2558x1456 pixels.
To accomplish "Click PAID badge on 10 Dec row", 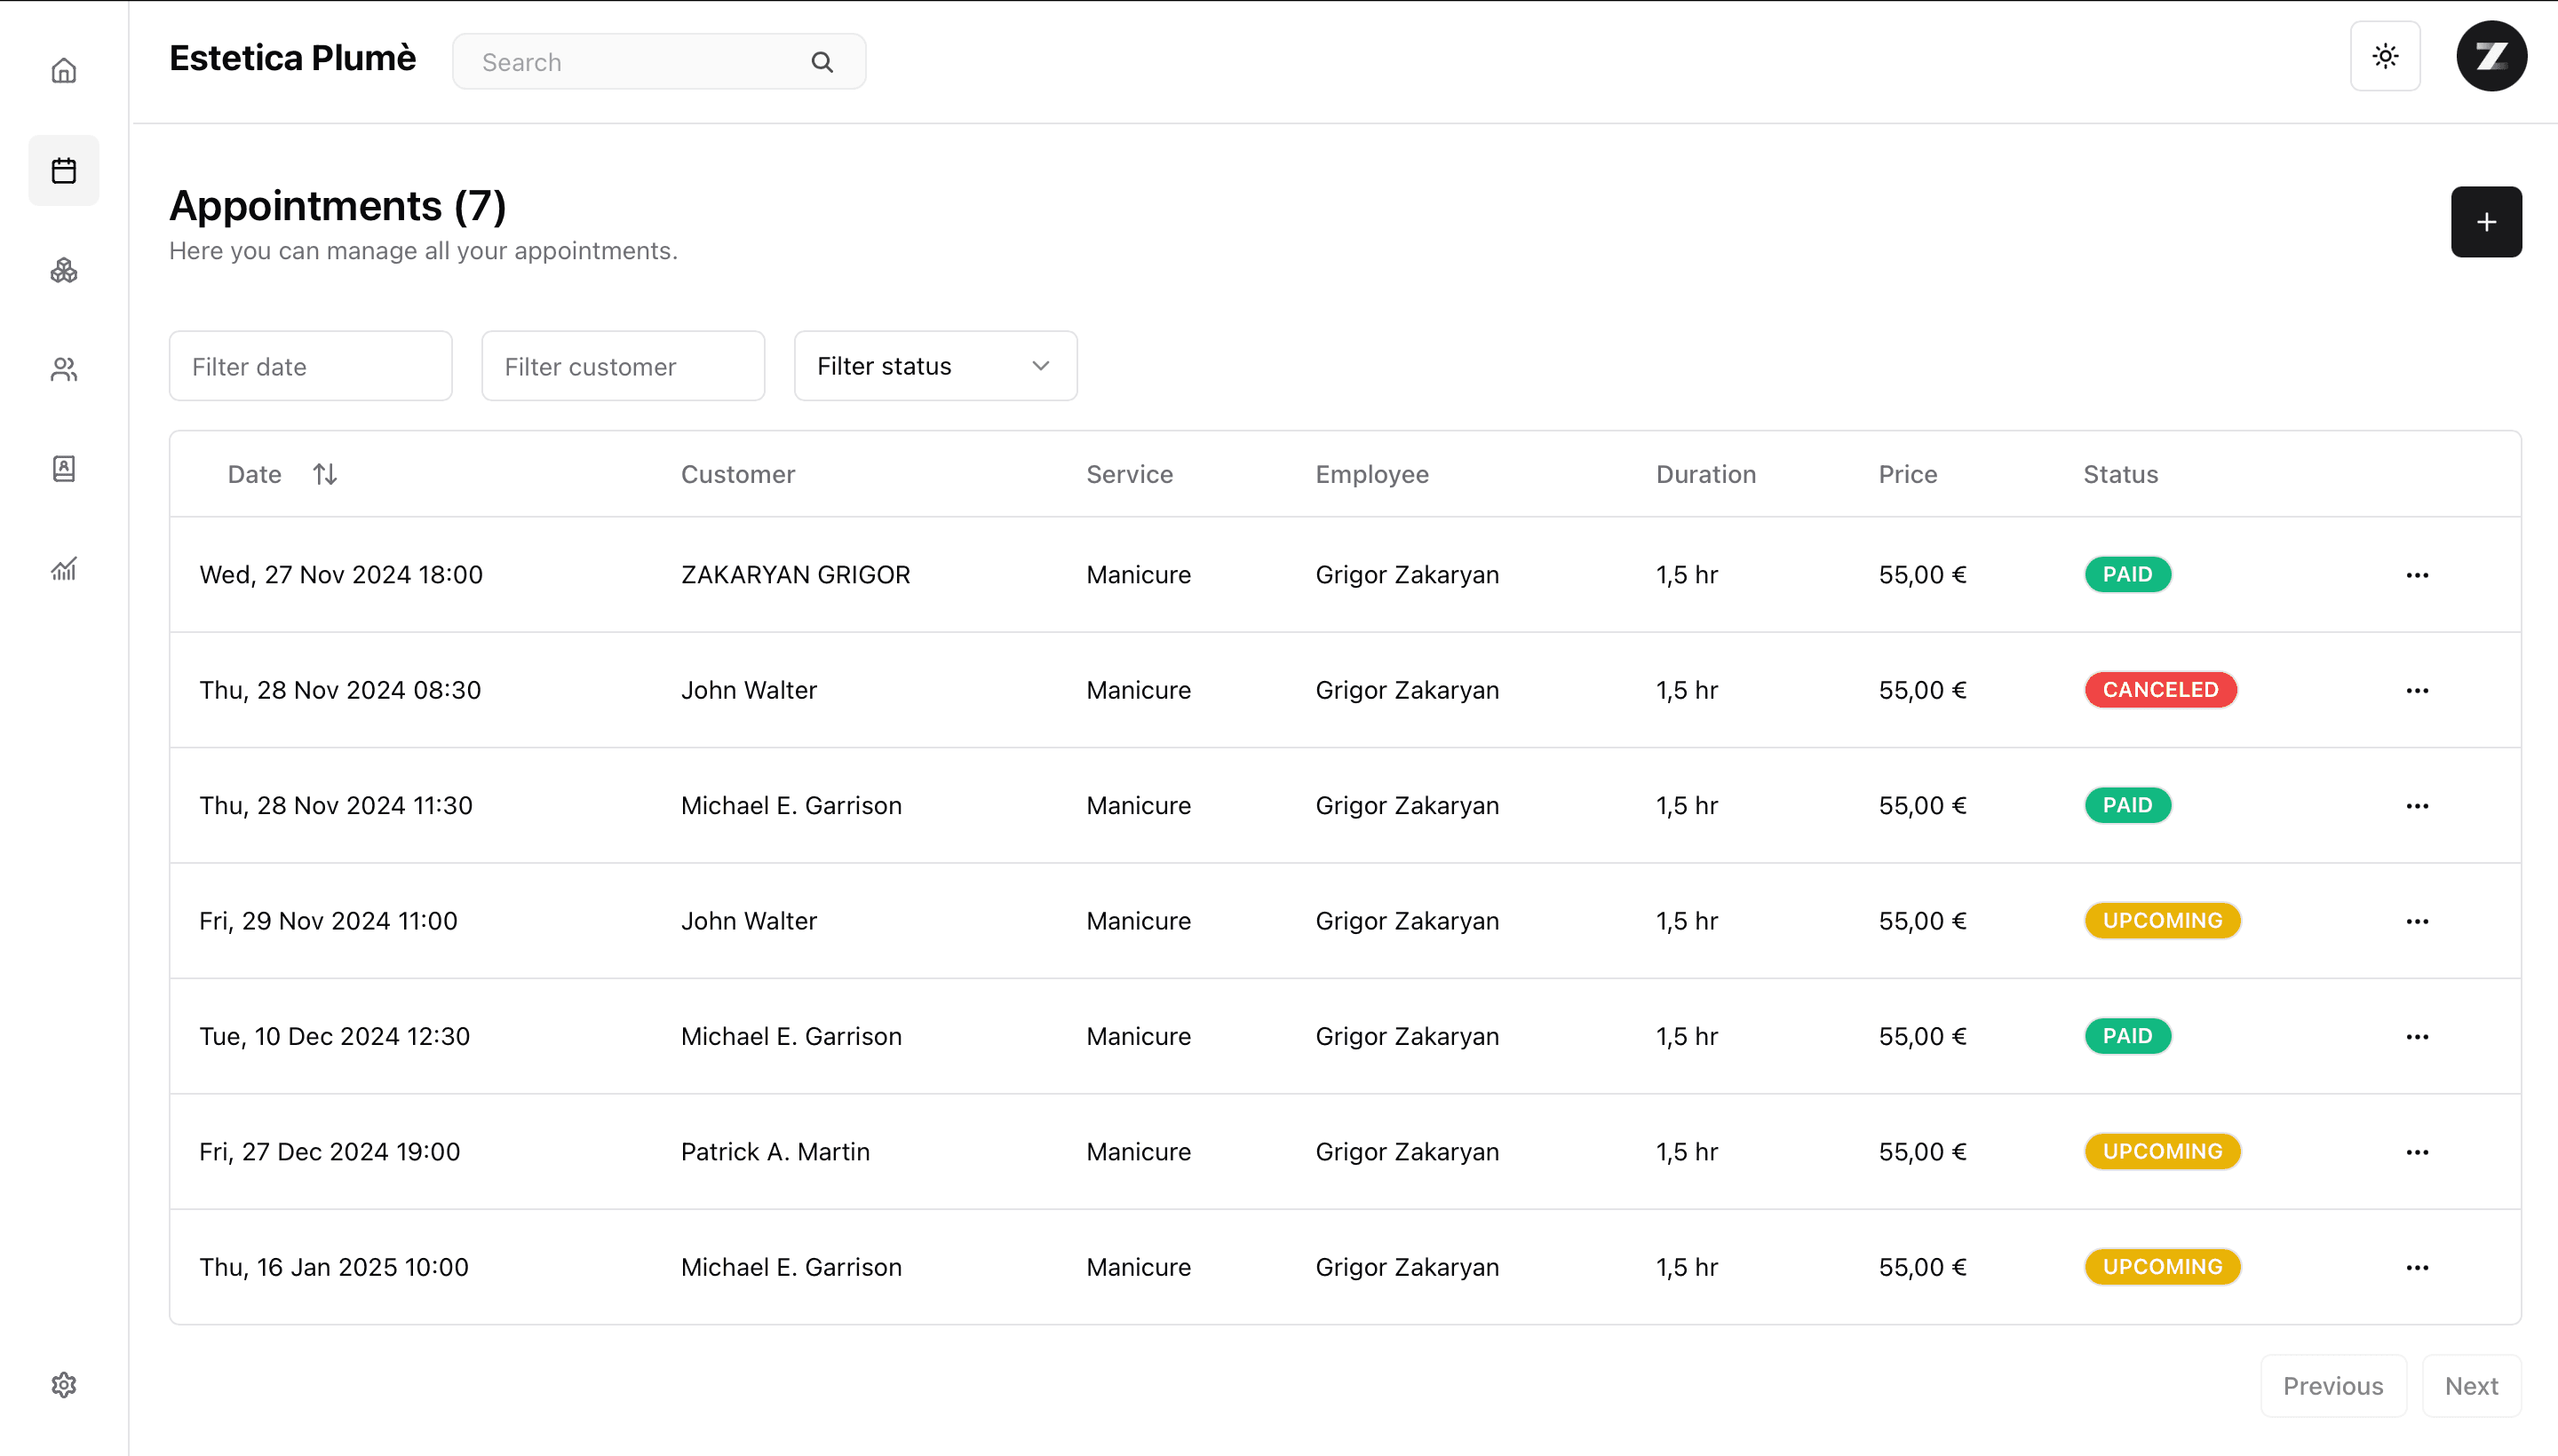I will (2128, 1036).
